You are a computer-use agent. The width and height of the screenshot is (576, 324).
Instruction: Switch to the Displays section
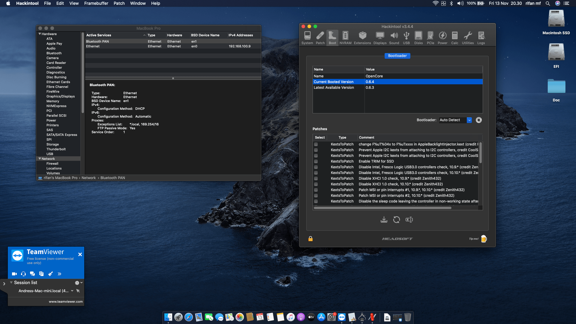click(x=380, y=37)
